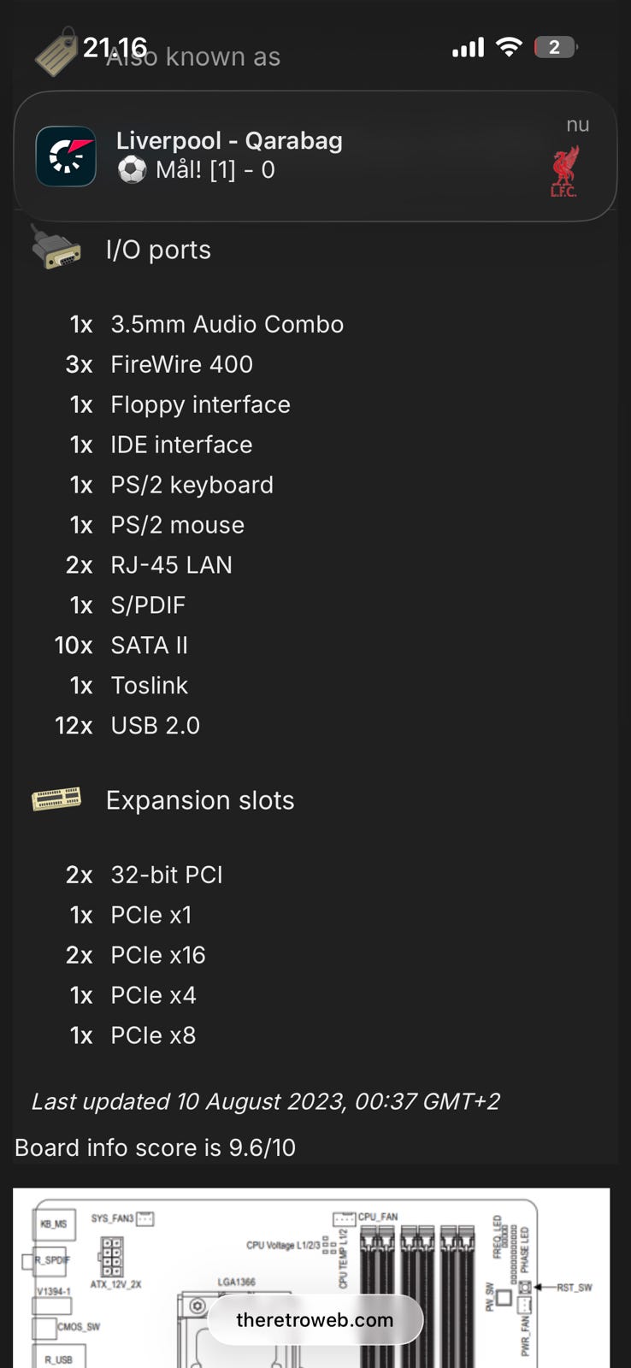Tap the Board info score text
631x1368 pixels.
(155, 1147)
